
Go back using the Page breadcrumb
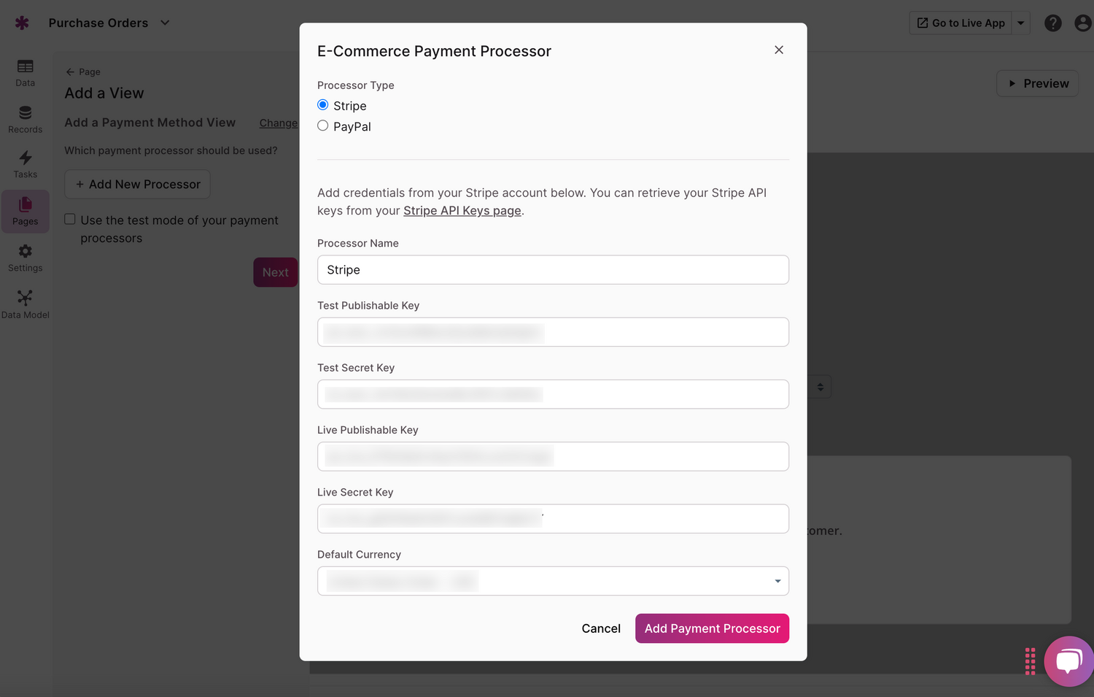(82, 72)
